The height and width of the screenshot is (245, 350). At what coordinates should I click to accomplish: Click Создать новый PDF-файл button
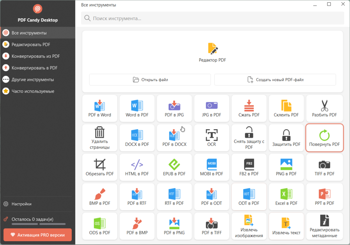[x=275, y=80]
